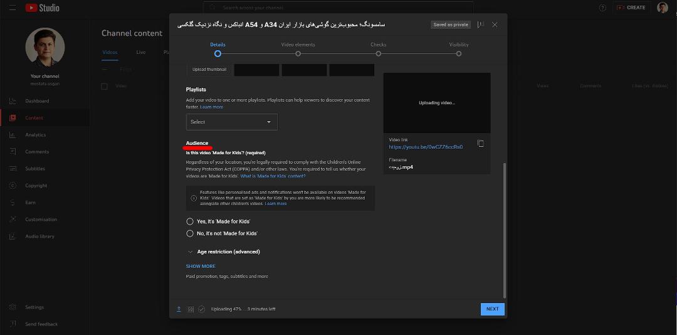Screen dimensions: 677x335
Task: Open the Earn sidebar icon
Action: [13, 202]
